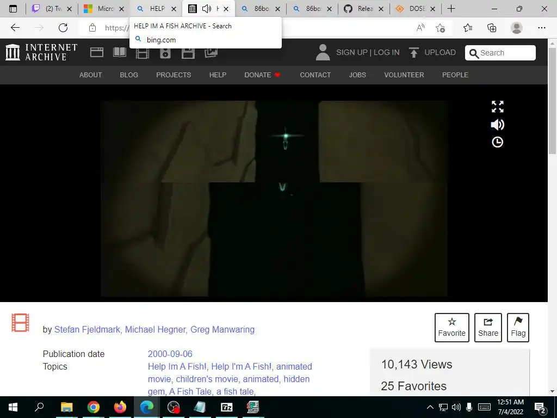Open the CONTACT menu link

coord(315,75)
